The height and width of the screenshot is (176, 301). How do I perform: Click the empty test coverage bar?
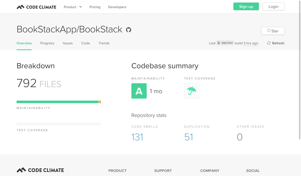[59, 124]
